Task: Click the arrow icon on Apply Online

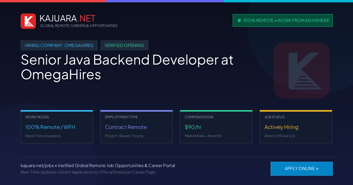Action: click(x=317, y=169)
